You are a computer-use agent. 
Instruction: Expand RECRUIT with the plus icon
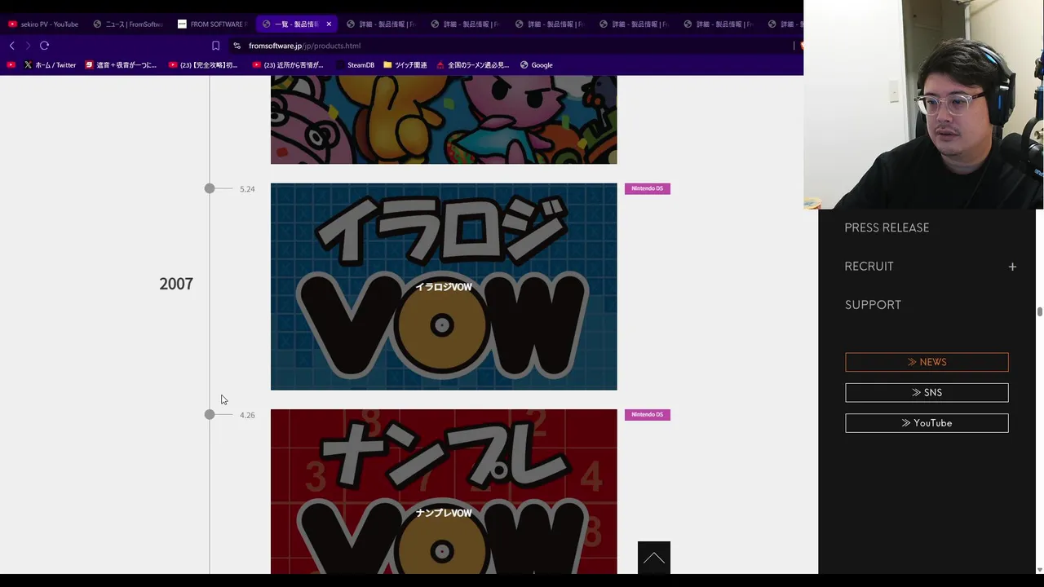[x=1012, y=267]
